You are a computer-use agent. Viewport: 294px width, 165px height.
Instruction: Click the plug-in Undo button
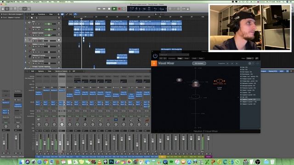(x=194, y=58)
